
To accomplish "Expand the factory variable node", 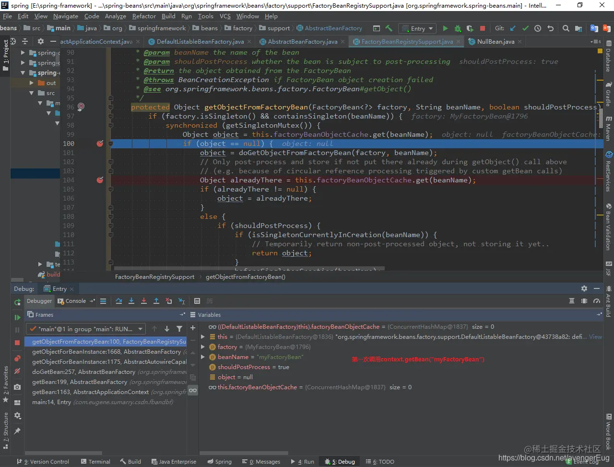I will pyautogui.click(x=203, y=347).
